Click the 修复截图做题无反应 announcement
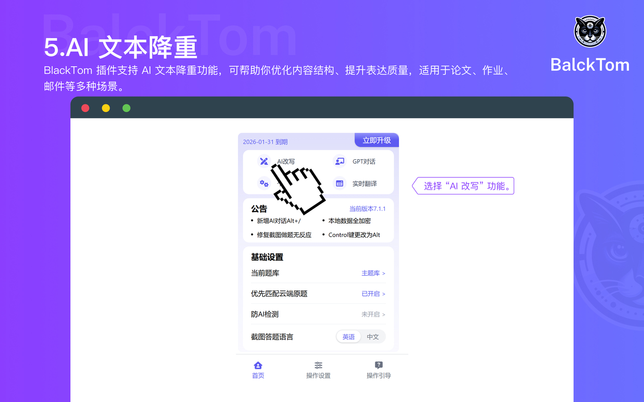Image resolution: width=644 pixels, height=402 pixels. [x=284, y=235]
